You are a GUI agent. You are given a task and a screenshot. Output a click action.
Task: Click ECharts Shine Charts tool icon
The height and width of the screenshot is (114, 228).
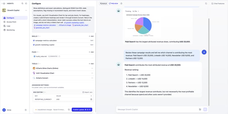[34, 68]
